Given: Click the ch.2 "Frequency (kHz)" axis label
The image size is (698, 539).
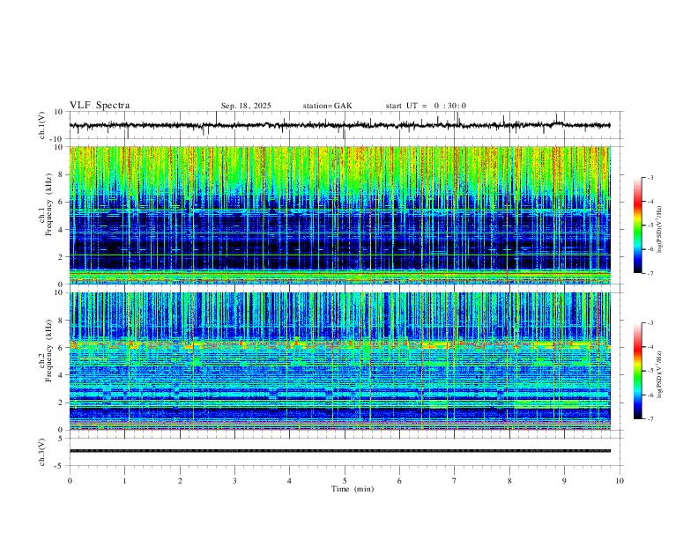Looking at the screenshot, I should click(x=48, y=350).
